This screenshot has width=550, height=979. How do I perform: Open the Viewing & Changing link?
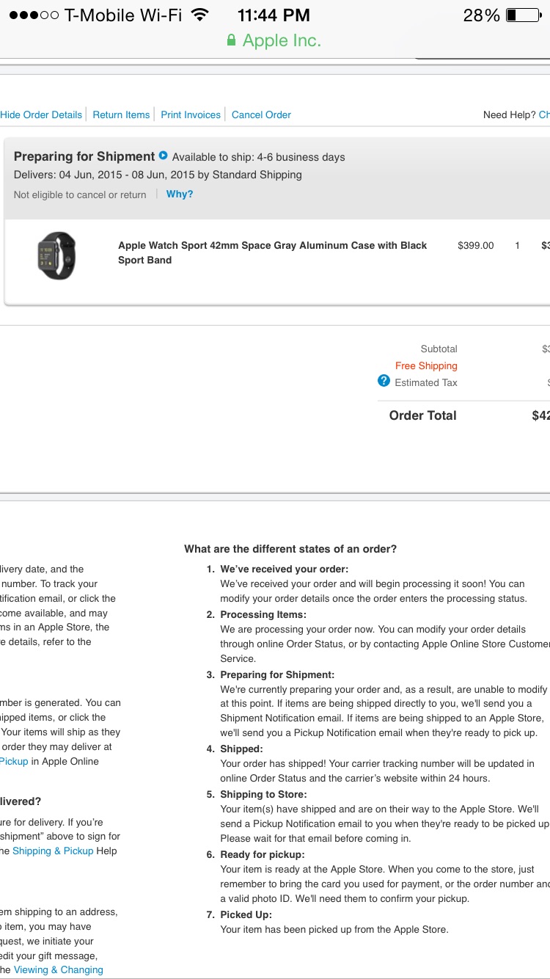pos(59,969)
